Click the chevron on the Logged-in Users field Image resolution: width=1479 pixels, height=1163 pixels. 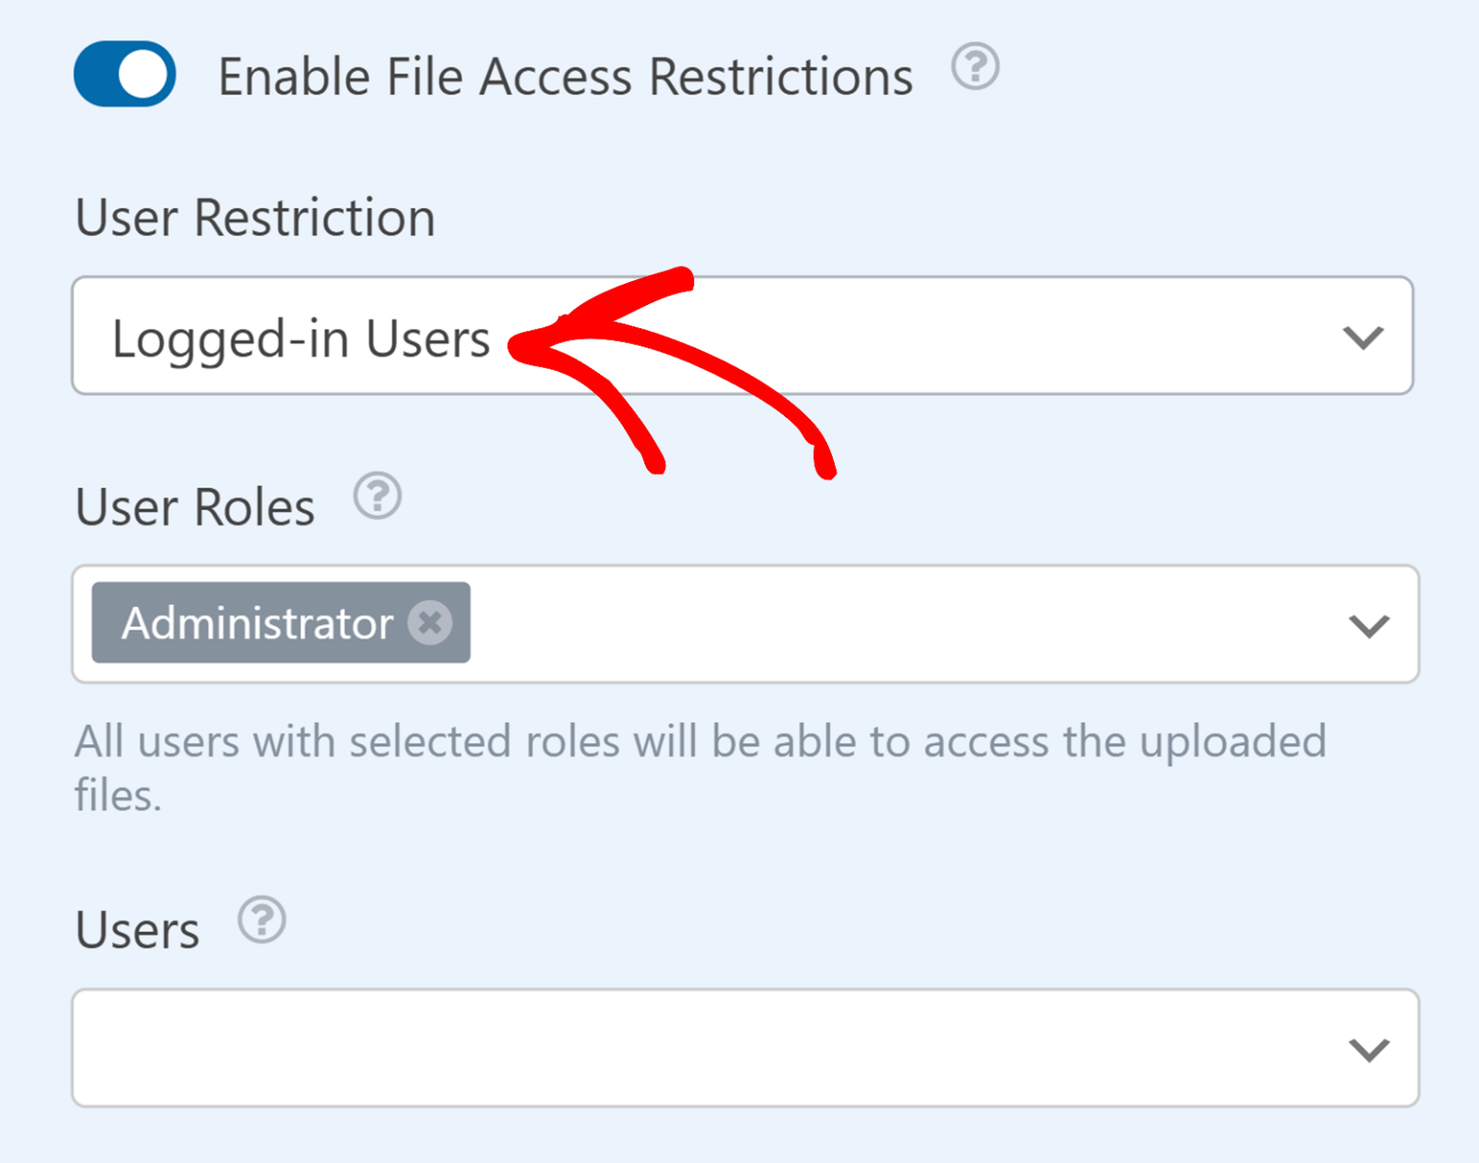1363,337
